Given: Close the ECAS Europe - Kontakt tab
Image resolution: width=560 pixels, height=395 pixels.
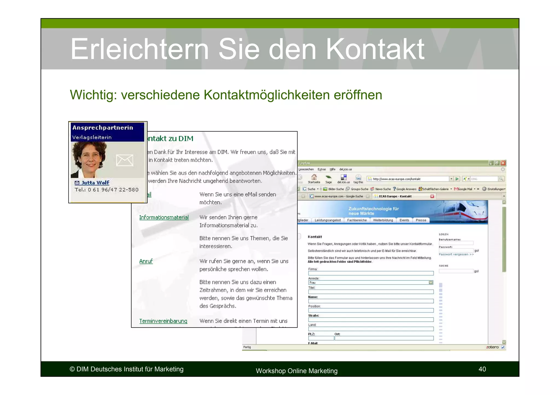Looking at the screenshot, I should coord(432,196).
